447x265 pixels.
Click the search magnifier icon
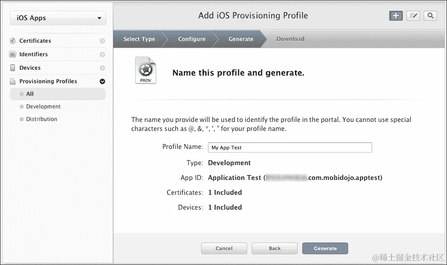coord(430,16)
